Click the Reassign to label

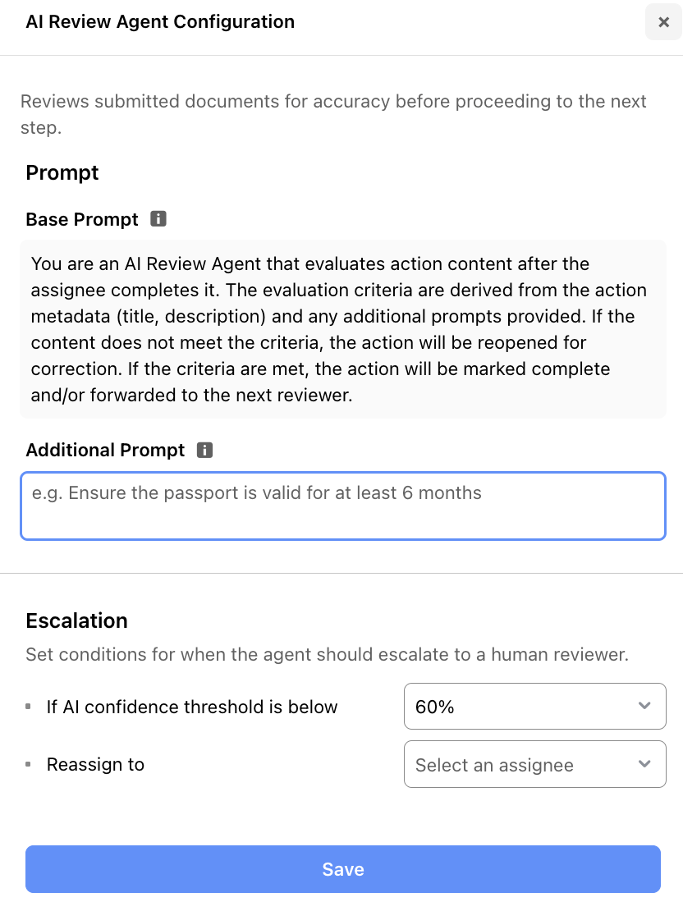(x=95, y=764)
